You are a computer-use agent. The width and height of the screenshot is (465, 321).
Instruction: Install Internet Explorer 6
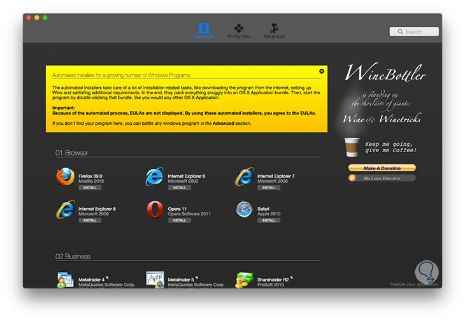(180, 188)
